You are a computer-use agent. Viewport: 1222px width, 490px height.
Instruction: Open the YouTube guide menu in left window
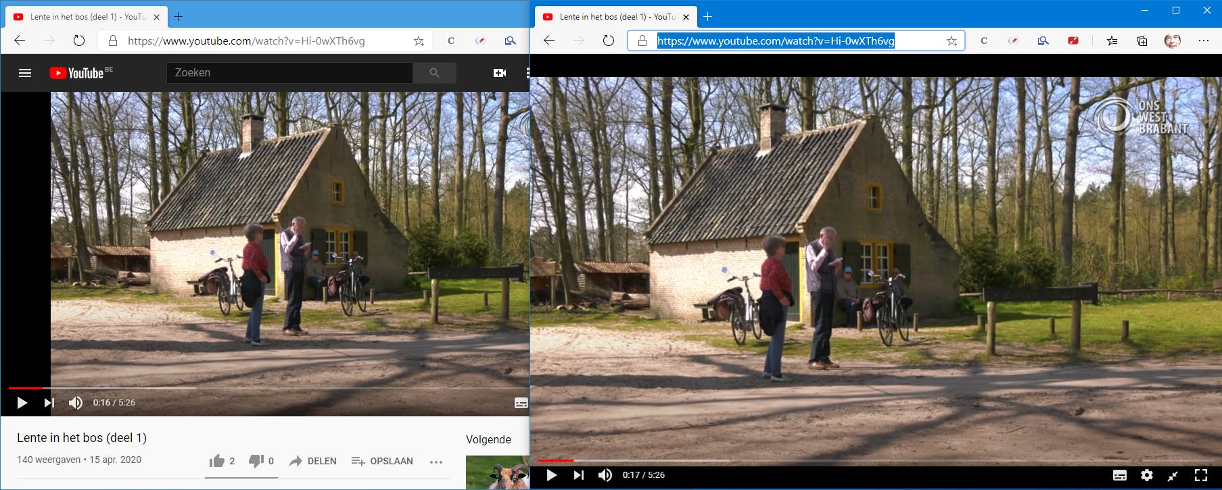25,73
